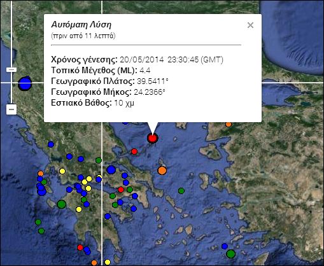This screenshot has width=324, height=266.
Task: Click the lone yellow marker in the western Peloponnese
Action: click(79, 209)
